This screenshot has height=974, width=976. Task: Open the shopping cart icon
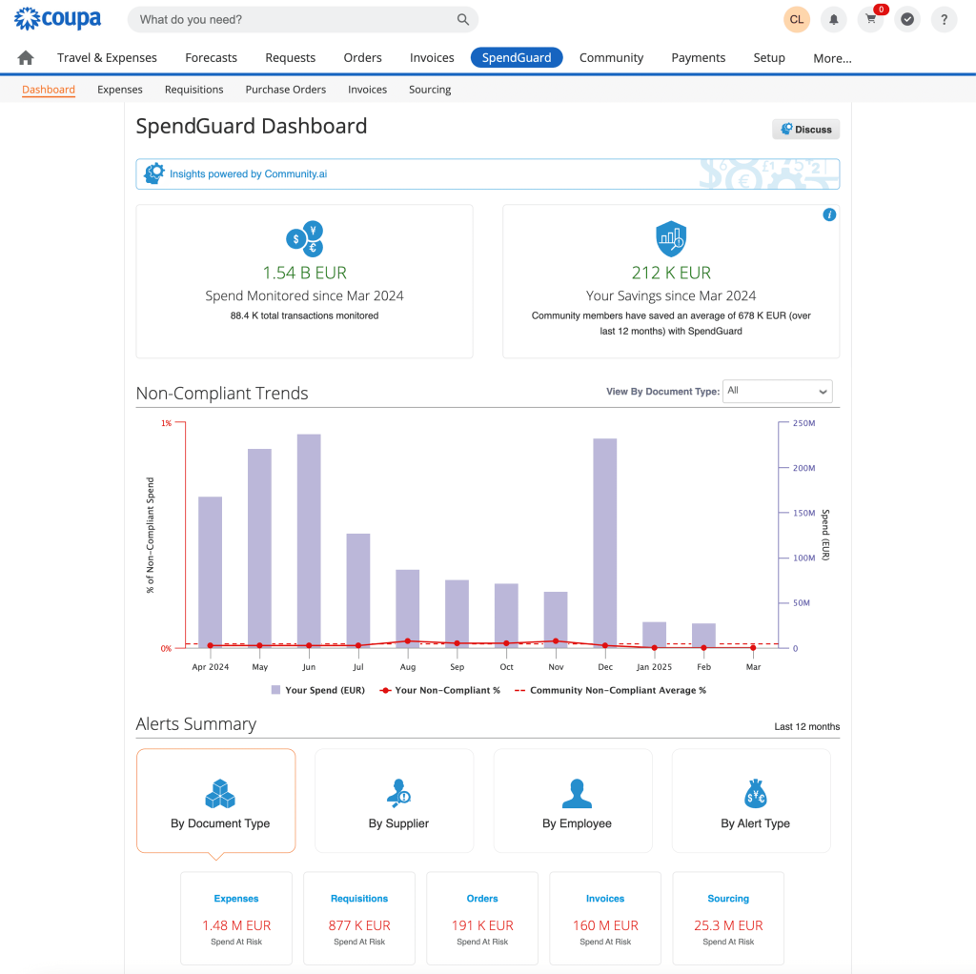870,19
